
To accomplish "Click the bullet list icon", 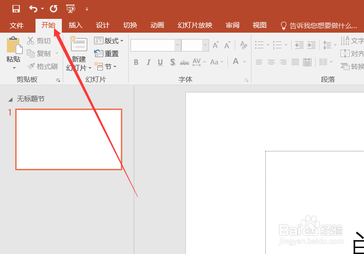I will tap(259, 45).
